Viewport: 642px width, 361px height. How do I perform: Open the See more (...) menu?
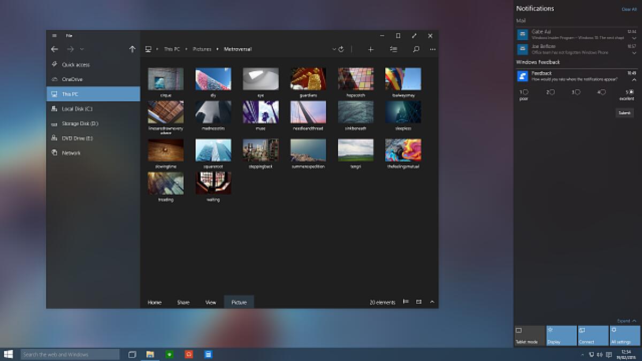[x=433, y=49]
